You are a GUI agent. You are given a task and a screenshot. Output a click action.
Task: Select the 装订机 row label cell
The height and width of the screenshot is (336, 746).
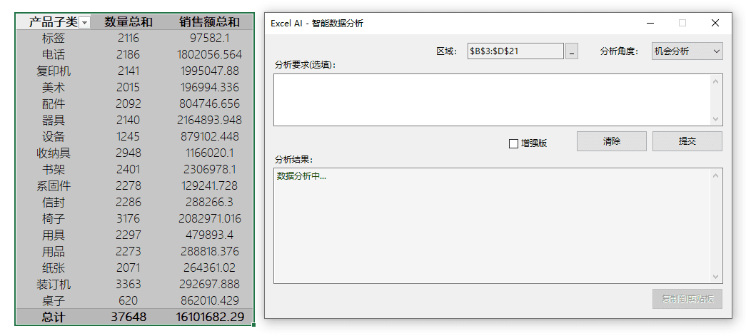(x=54, y=284)
